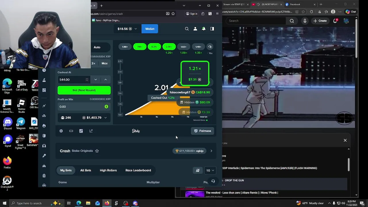
Task: Open the YouTube notifications bell
Action: point(335,21)
